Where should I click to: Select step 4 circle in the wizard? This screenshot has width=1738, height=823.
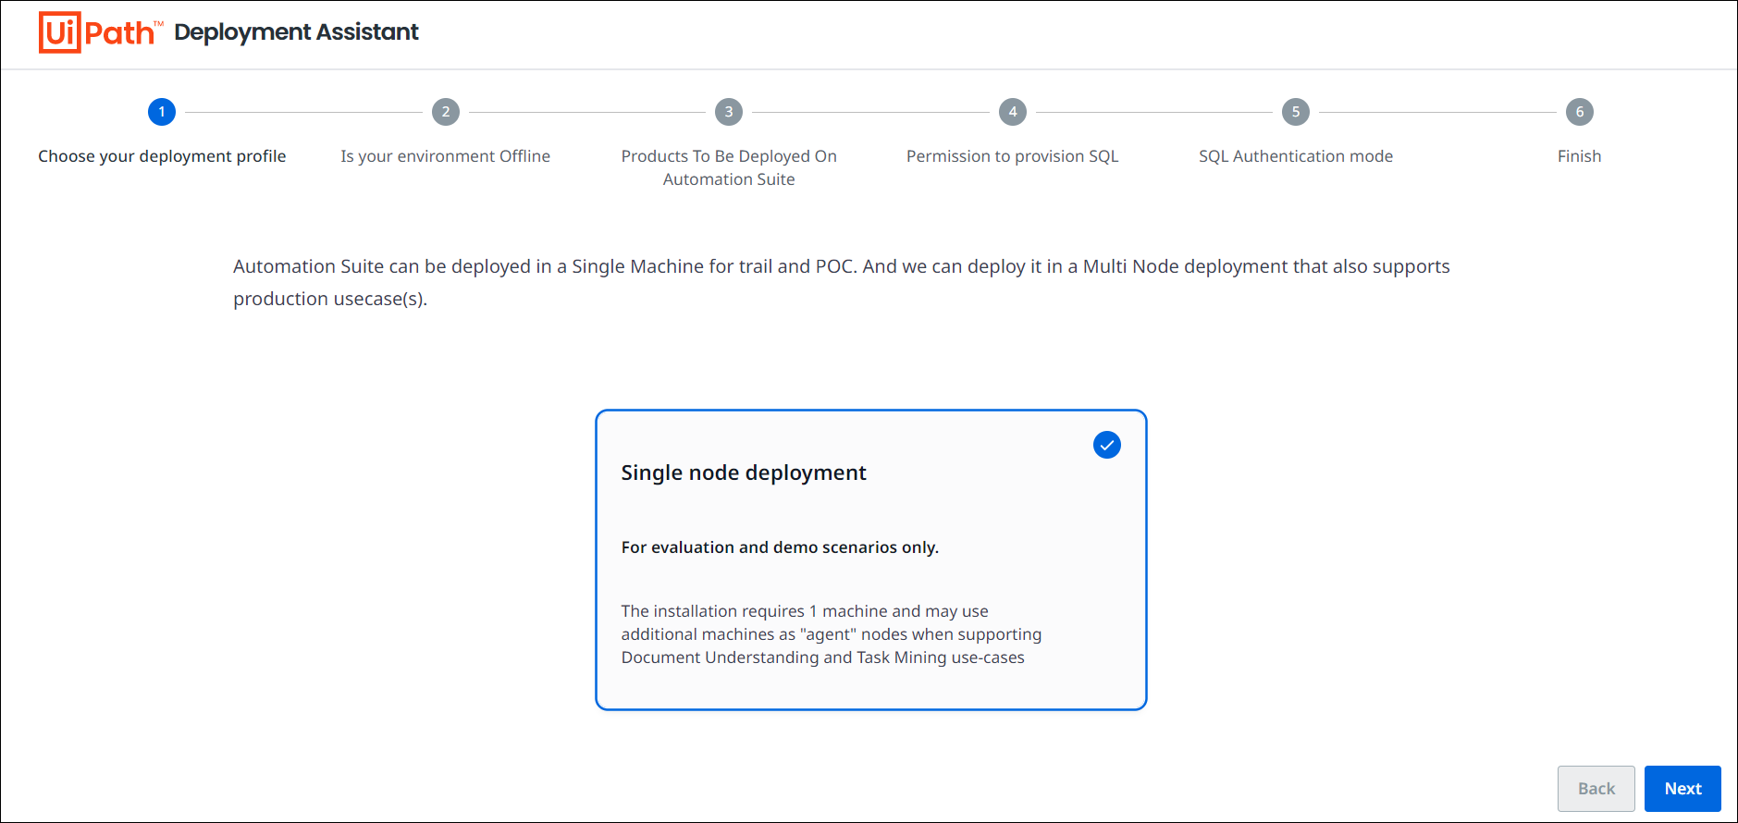click(x=1013, y=112)
